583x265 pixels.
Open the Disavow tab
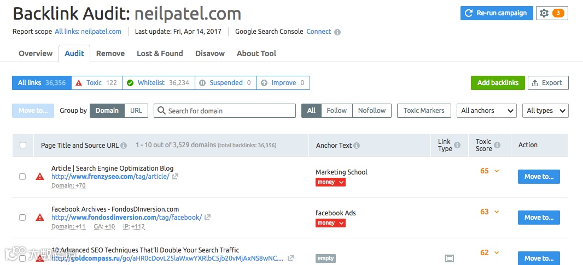point(210,53)
